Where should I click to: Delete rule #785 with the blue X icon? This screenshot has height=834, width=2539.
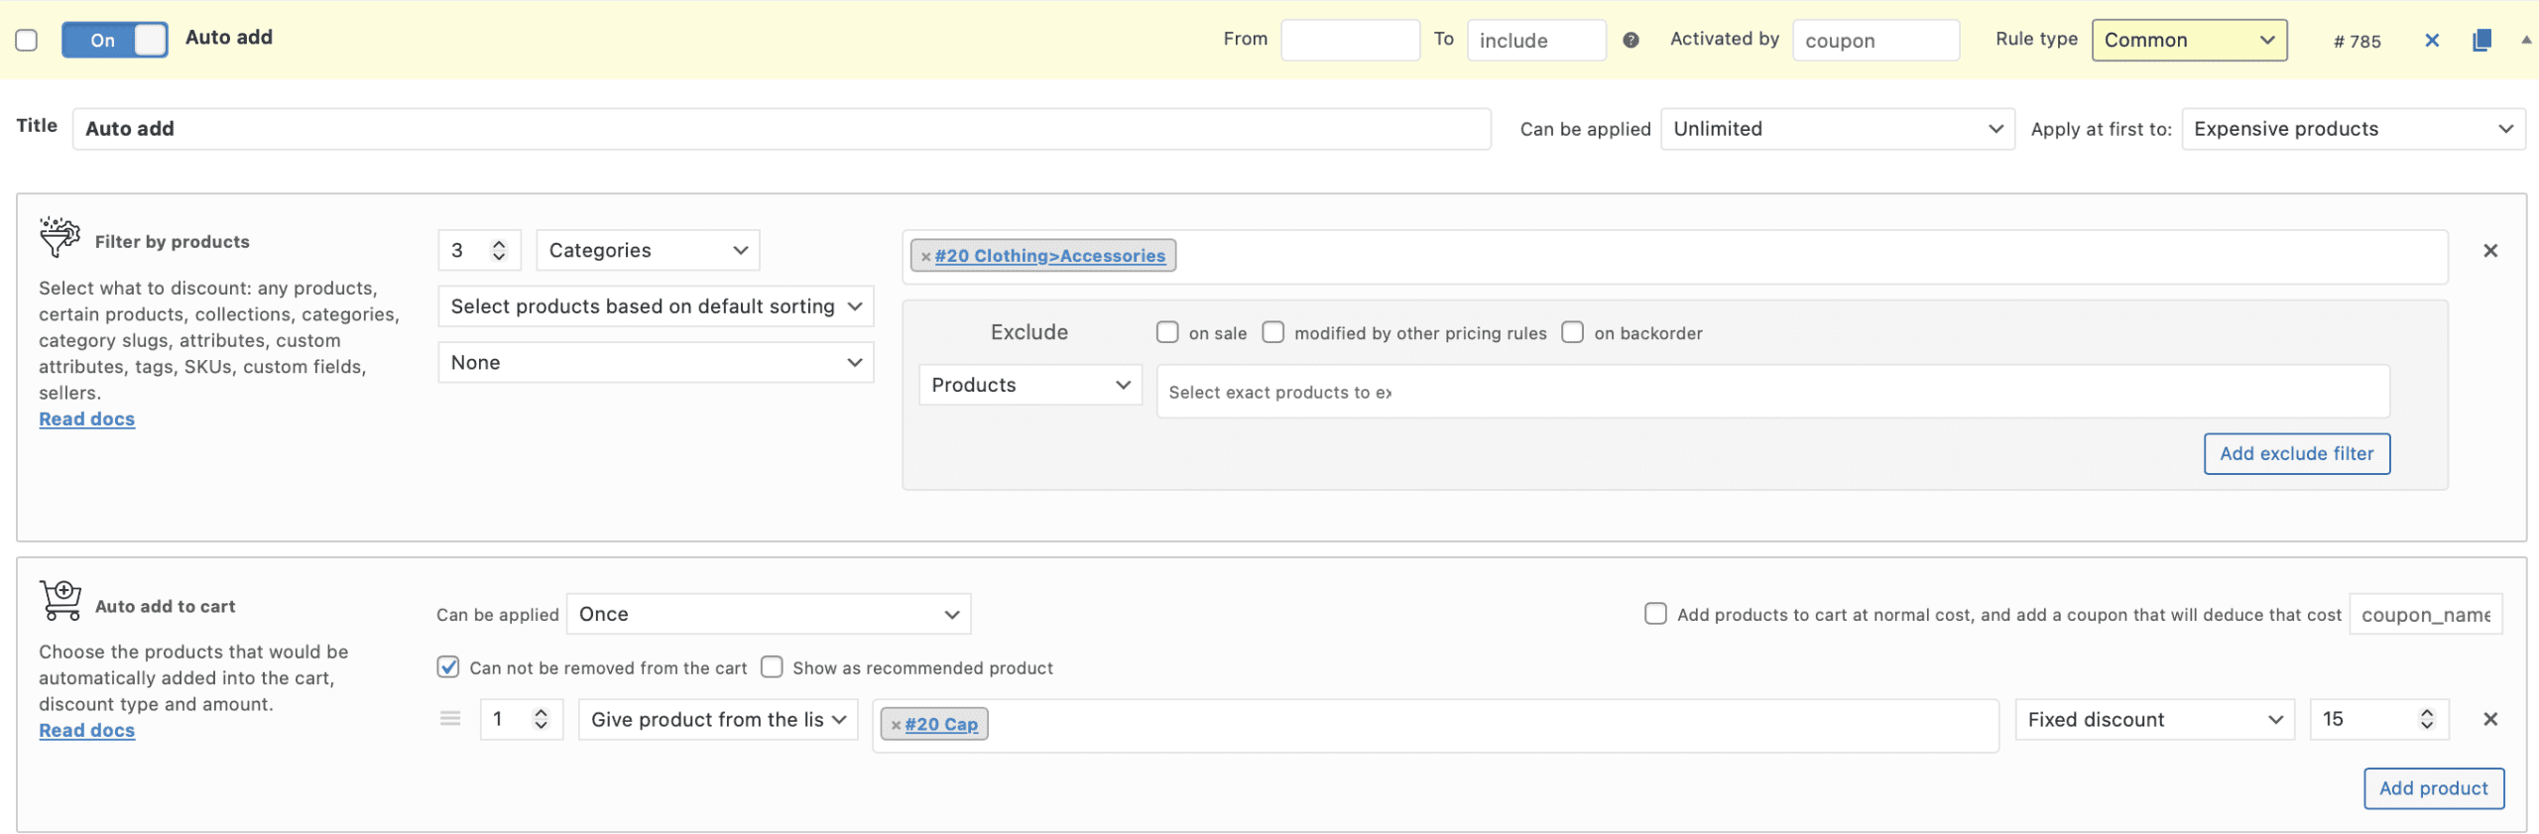2431,41
